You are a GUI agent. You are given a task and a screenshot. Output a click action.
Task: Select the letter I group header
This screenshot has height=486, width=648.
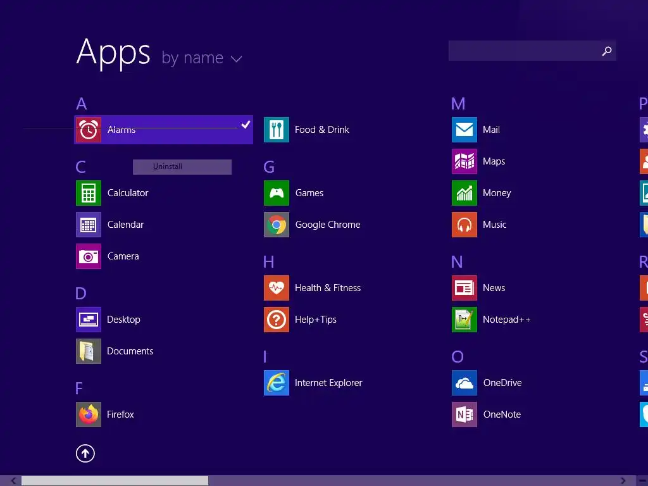[x=265, y=357]
